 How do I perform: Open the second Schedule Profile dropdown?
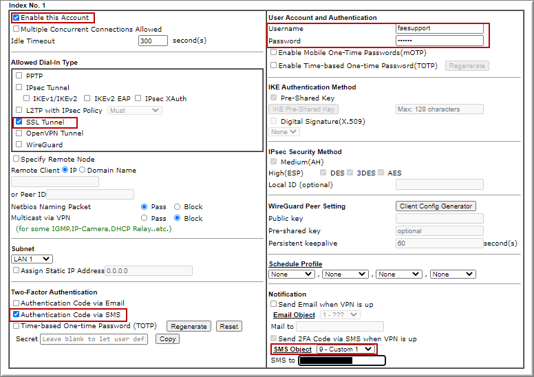pyautogui.click(x=345, y=274)
